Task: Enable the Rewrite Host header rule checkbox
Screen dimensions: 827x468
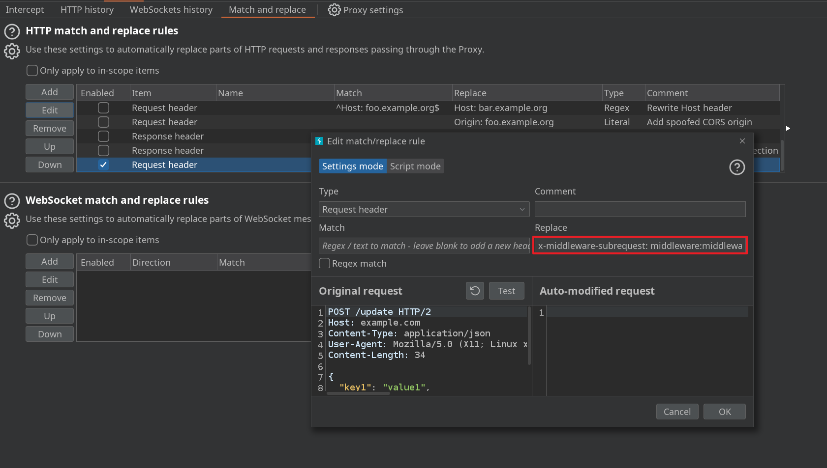Action: pos(103,108)
